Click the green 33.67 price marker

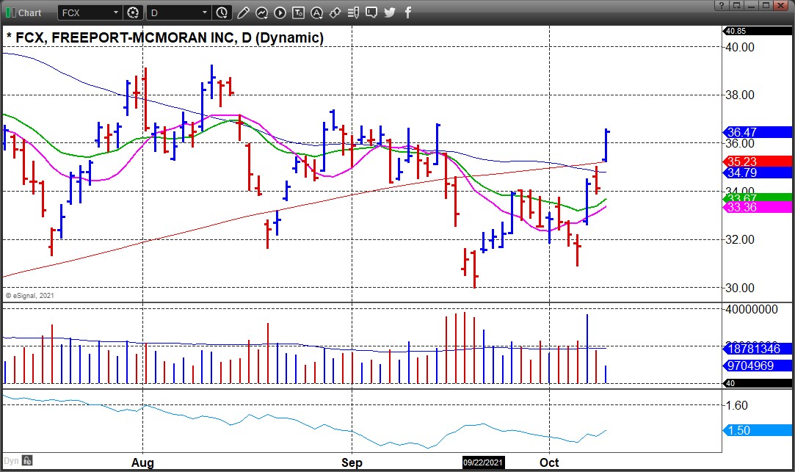coord(757,197)
